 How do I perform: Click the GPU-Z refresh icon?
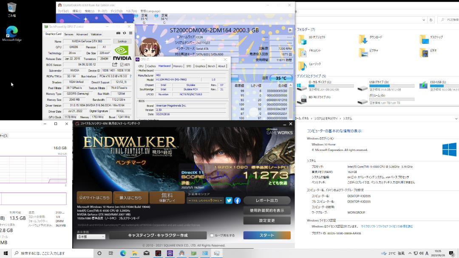pyautogui.click(x=125, y=34)
